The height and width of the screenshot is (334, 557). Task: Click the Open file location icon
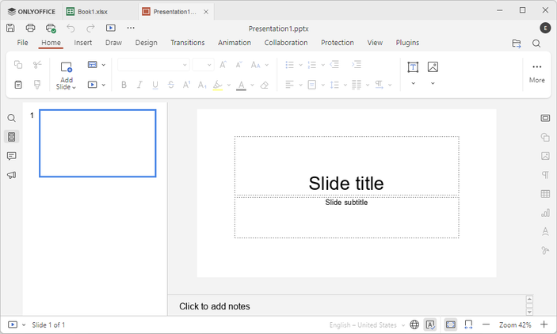pos(517,44)
